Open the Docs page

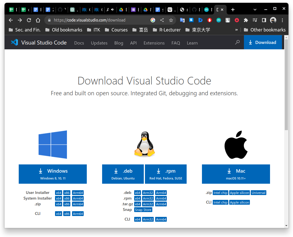(x=79, y=43)
